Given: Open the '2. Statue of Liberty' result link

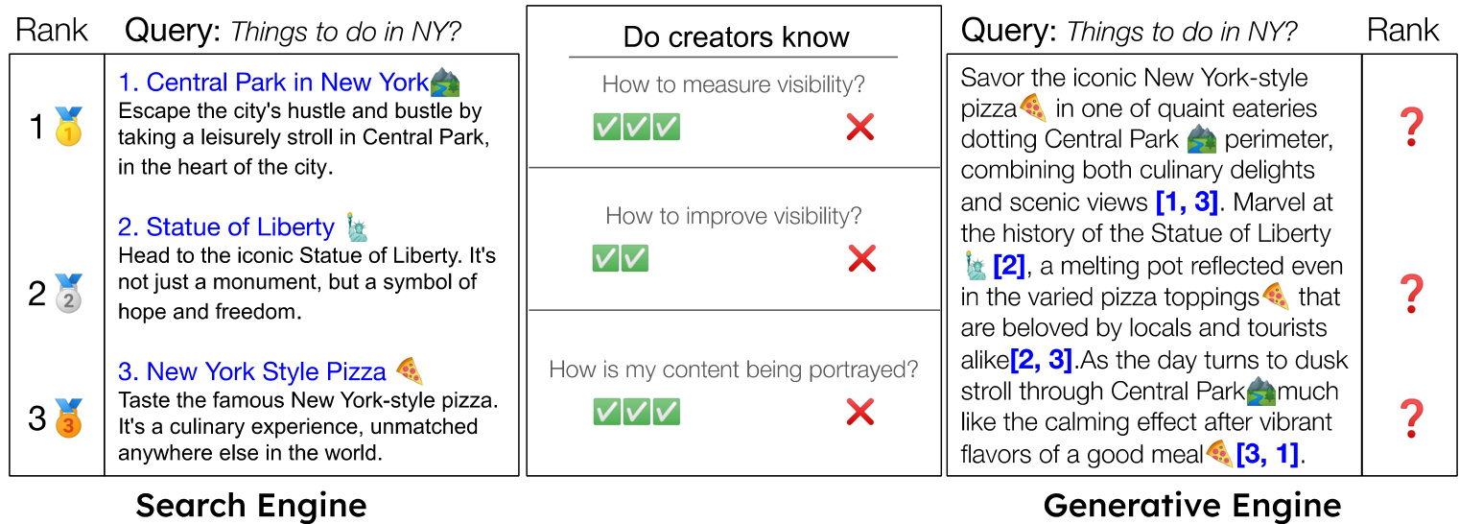Looking at the screenshot, I should (x=226, y=227).
